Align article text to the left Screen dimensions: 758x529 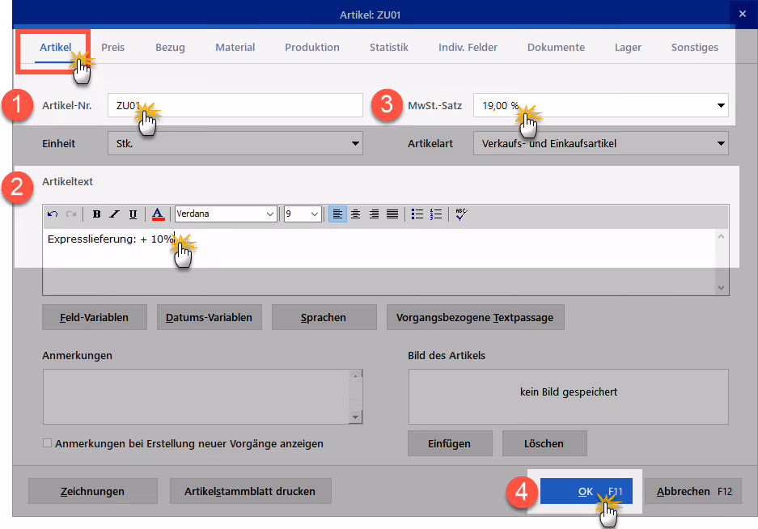[337, 214]
